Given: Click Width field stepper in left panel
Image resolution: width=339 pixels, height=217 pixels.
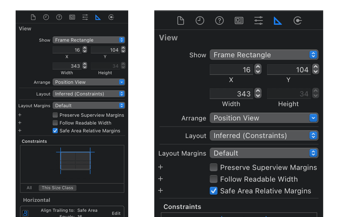Looking at the screenshot, I should click(85, 66).
